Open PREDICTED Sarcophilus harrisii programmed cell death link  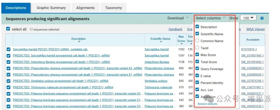(61, 56)
